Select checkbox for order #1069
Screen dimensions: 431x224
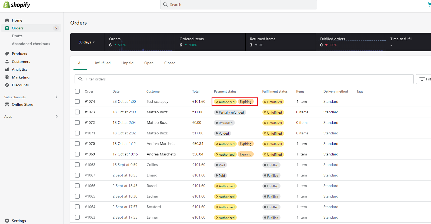click(77, 154)
